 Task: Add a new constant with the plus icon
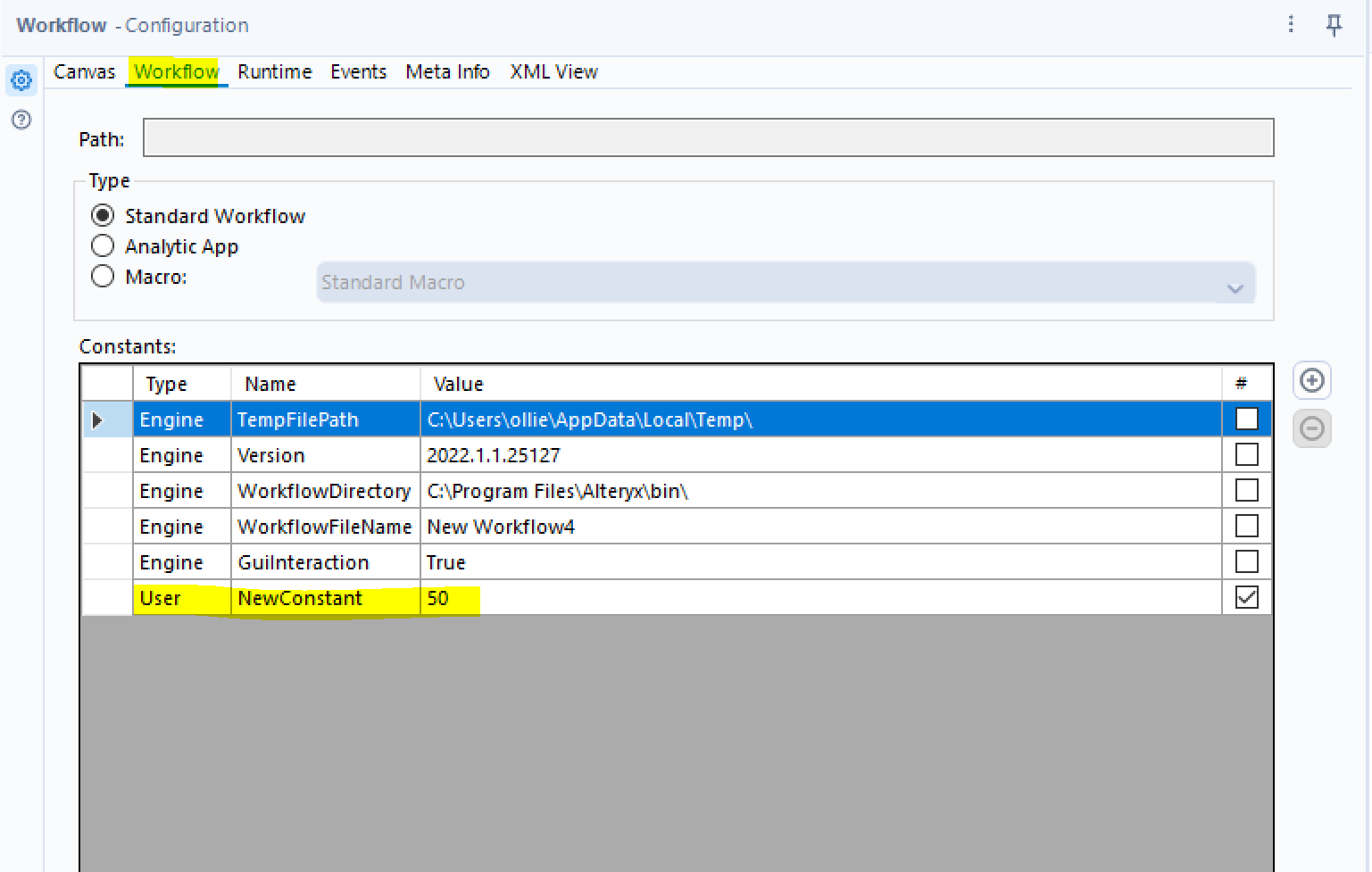pos(1311,380)
